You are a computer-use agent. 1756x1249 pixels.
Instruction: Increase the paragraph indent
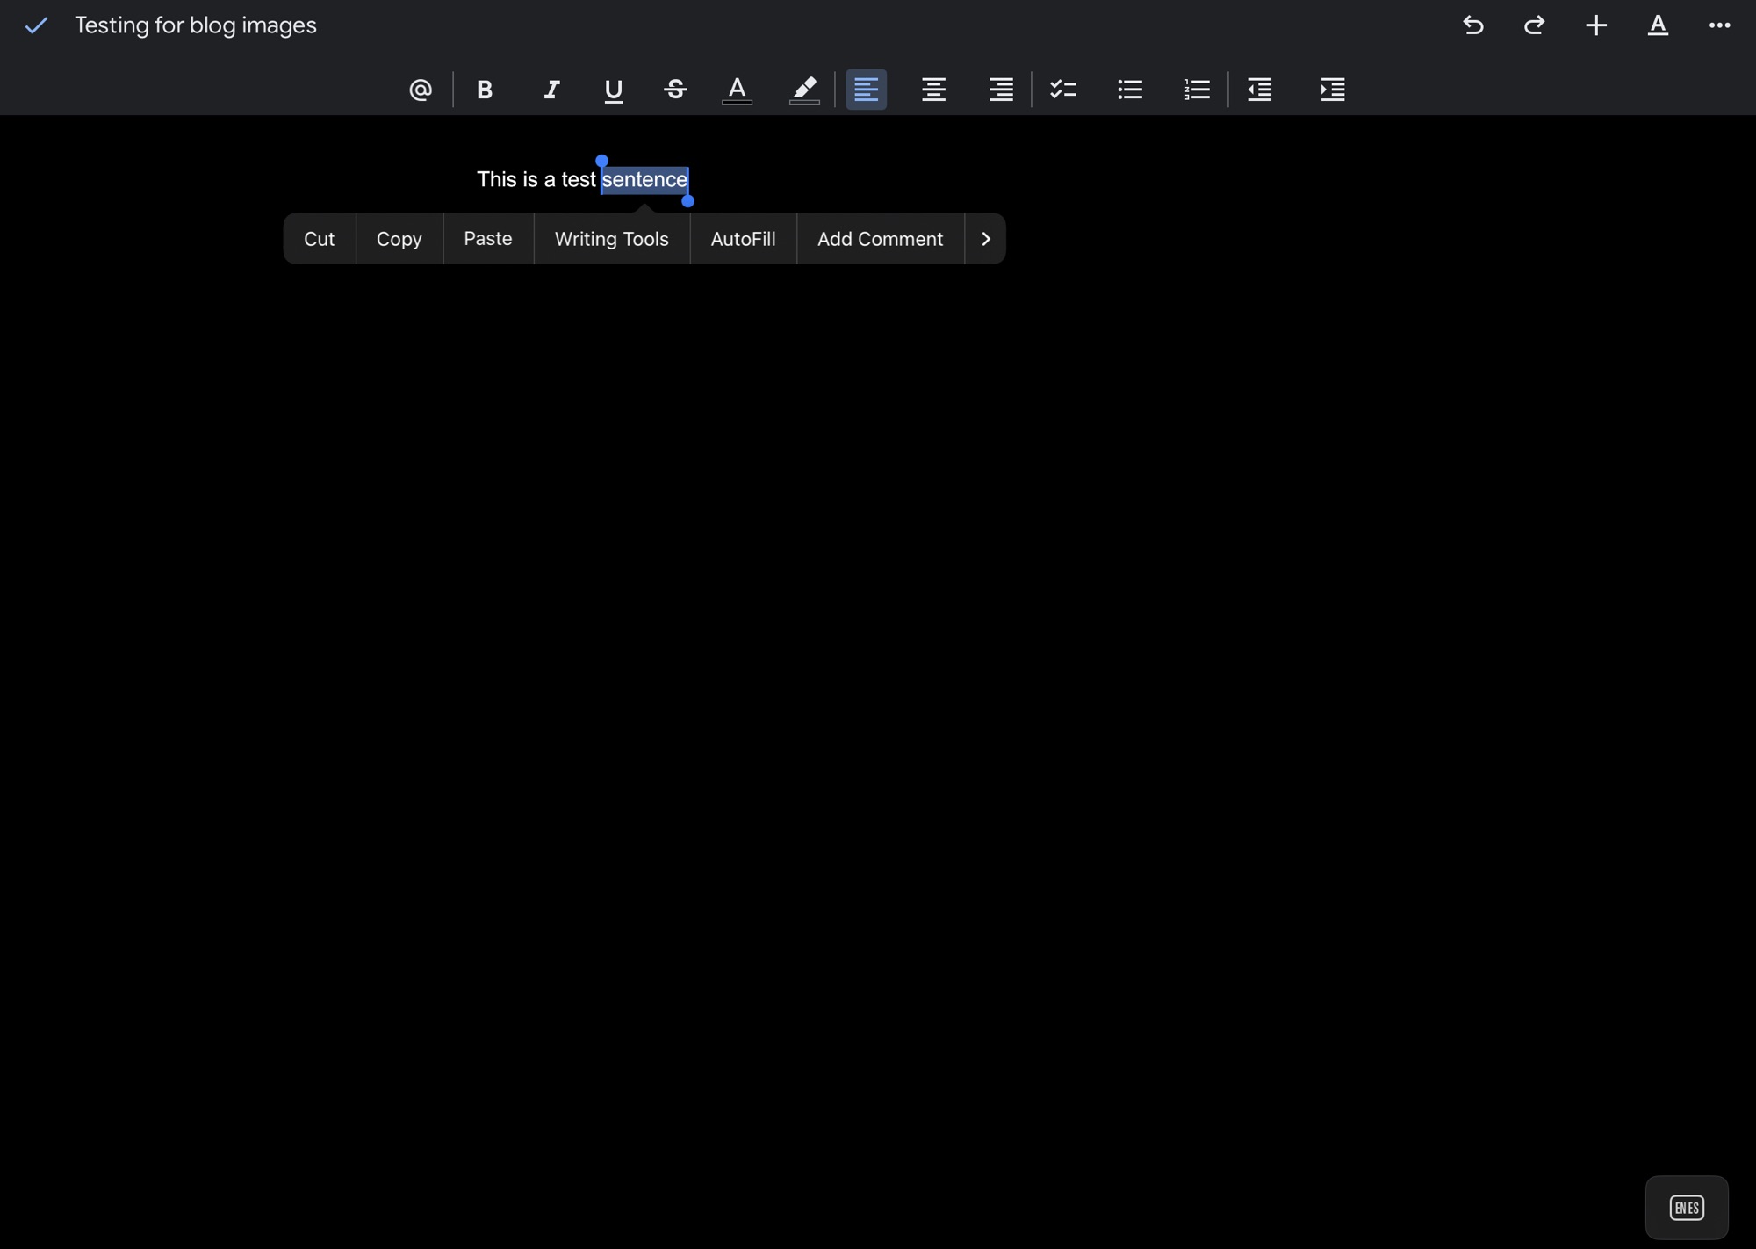[1331, 90]
